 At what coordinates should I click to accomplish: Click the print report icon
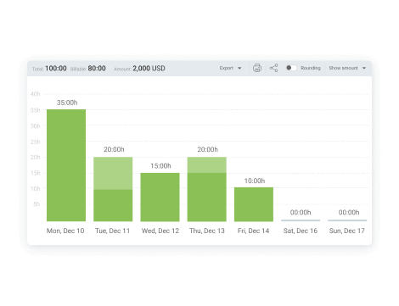click(257, 68)
